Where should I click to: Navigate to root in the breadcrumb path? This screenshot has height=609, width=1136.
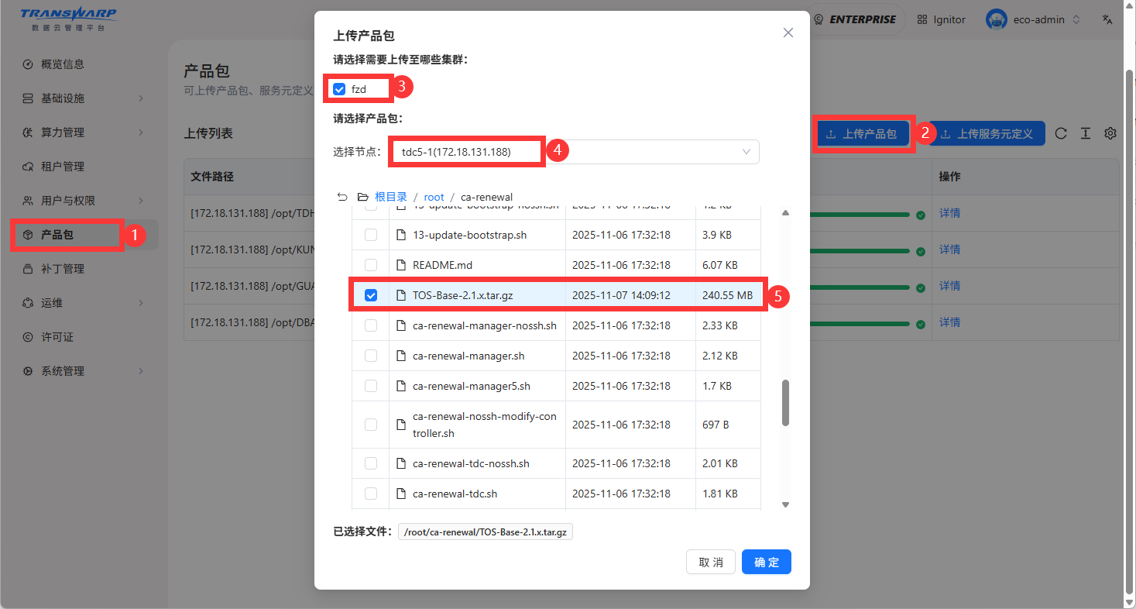click(x=434, y=197)
